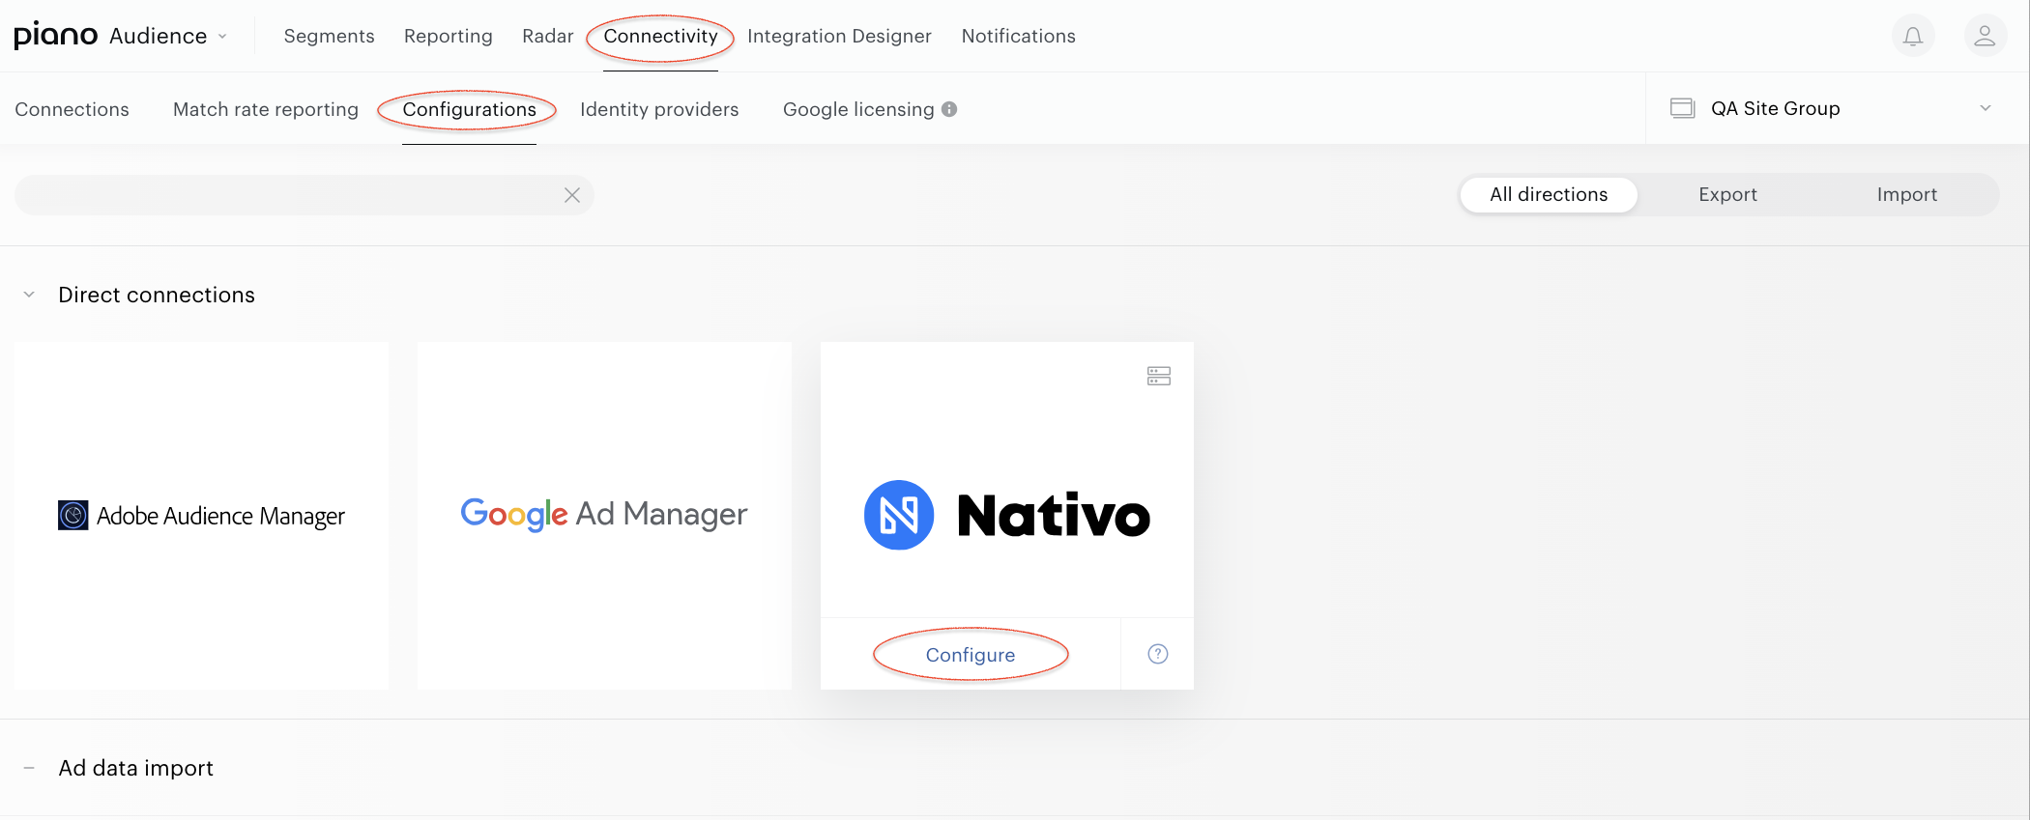Open the Radar menu

click(548, 36)
